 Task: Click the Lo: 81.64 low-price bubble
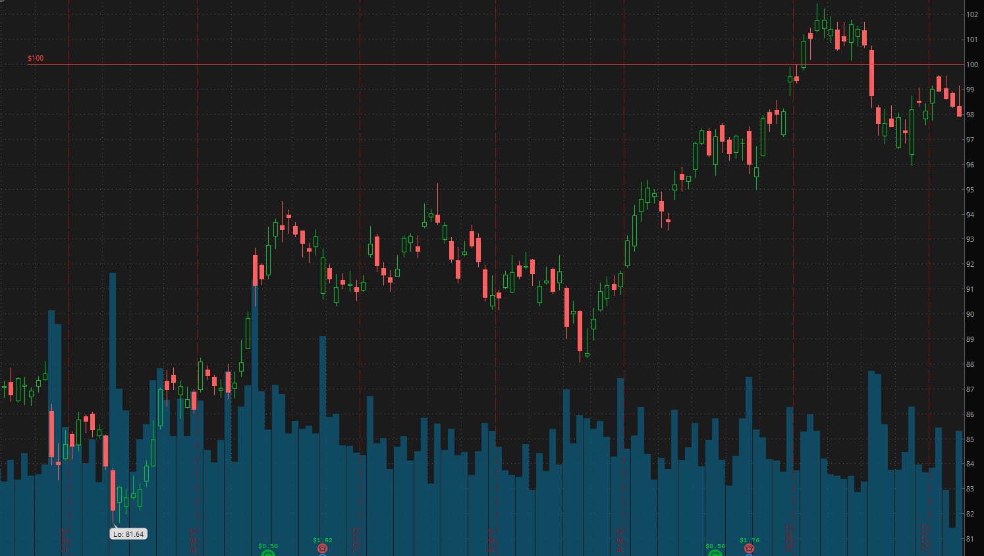[128, 534]
